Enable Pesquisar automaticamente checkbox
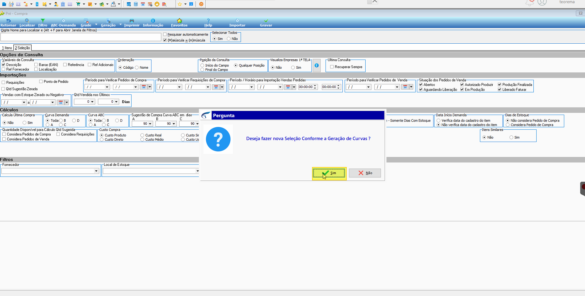Viewport: 585px width, 296px height. [x=165, y=35]
